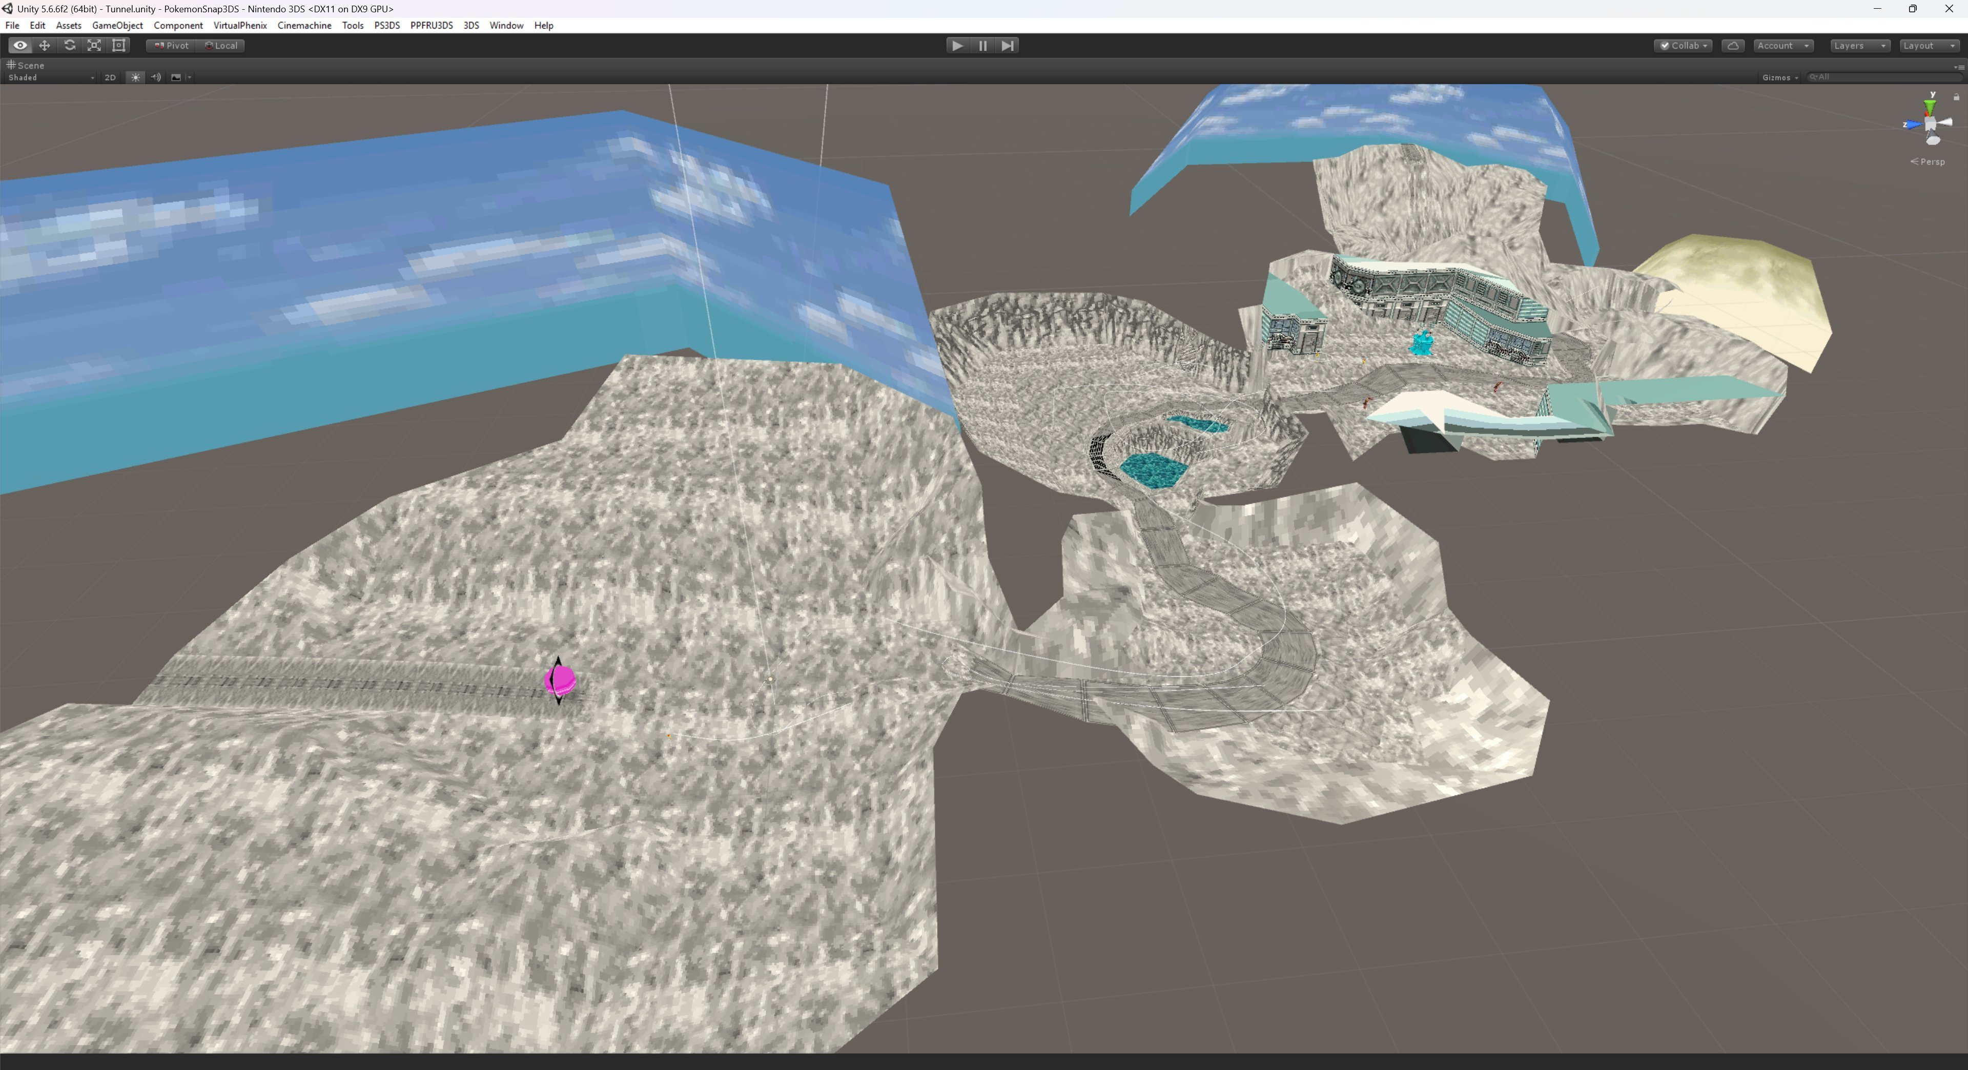Viewport: 1968px width, 1070px height.
Task: Switch projection via the Persp label
Action: [1928, 162]
